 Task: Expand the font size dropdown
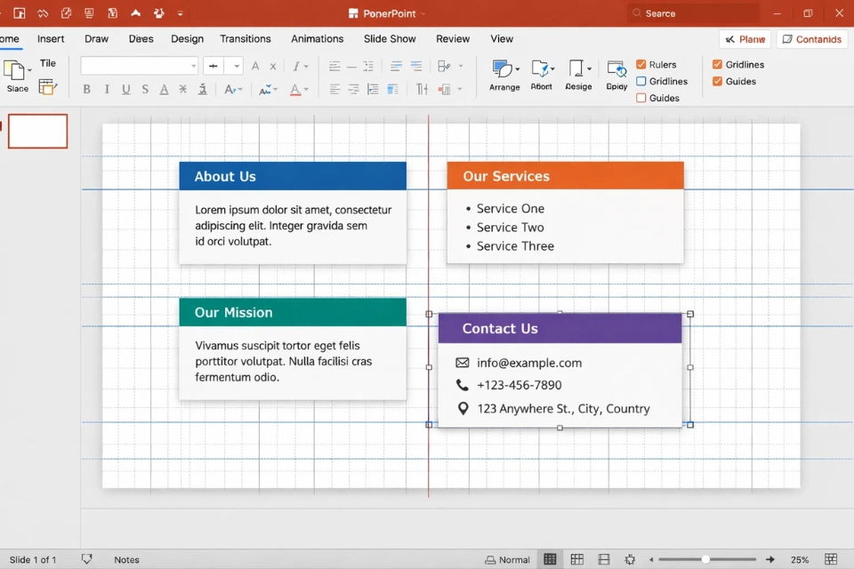point(237,67)
